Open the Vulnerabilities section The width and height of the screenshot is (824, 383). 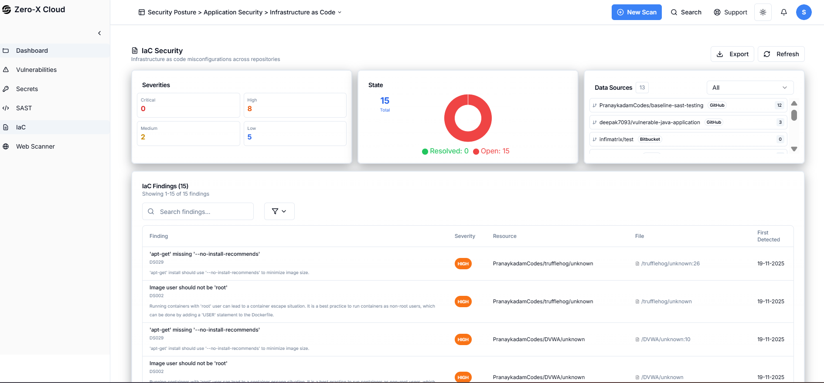click(x=54, y=70)
